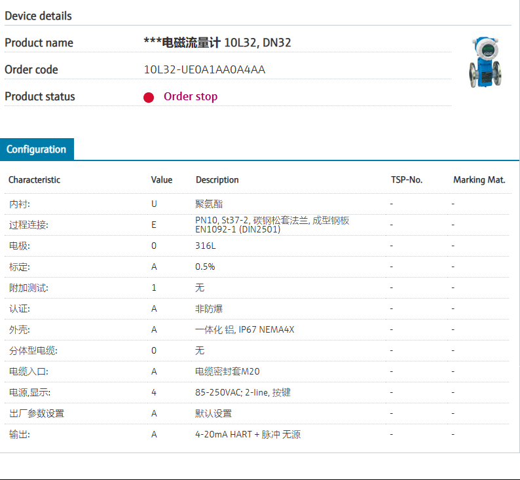Click the red Order stop status indicator dot
The width and height of the screenshot is (520, 480).
click(x=149, y=97)
